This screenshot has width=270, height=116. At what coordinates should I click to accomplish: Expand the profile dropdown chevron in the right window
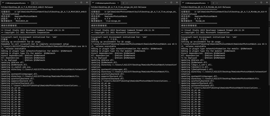point(217,3)
